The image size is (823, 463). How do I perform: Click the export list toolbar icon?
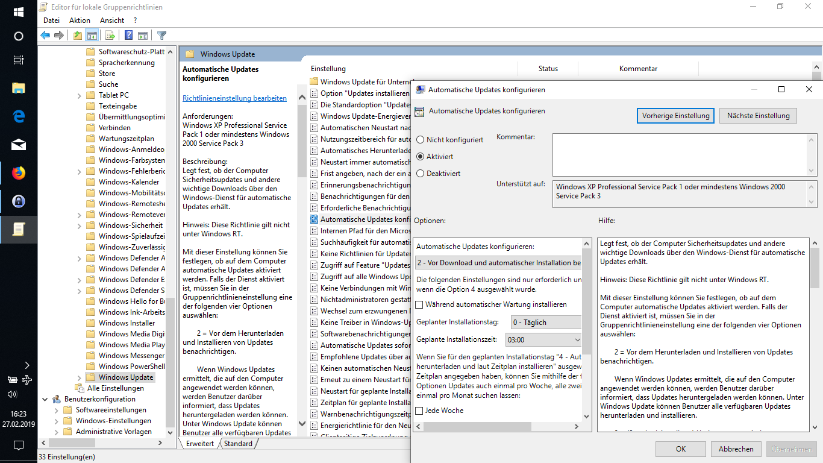coord(110,36)
